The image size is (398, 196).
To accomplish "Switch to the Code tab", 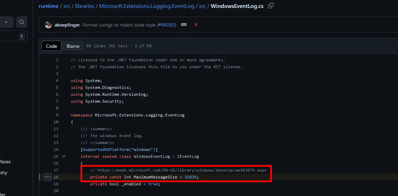I will pyautogui.click(x=51, y=46).
